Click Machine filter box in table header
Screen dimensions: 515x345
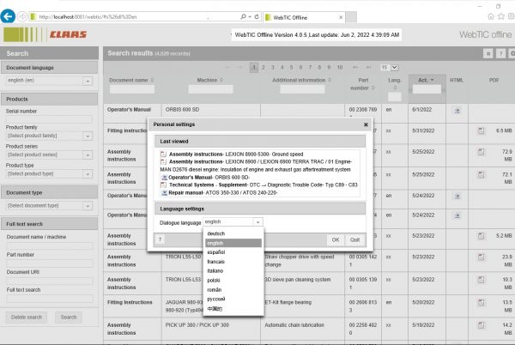point(210,89)
